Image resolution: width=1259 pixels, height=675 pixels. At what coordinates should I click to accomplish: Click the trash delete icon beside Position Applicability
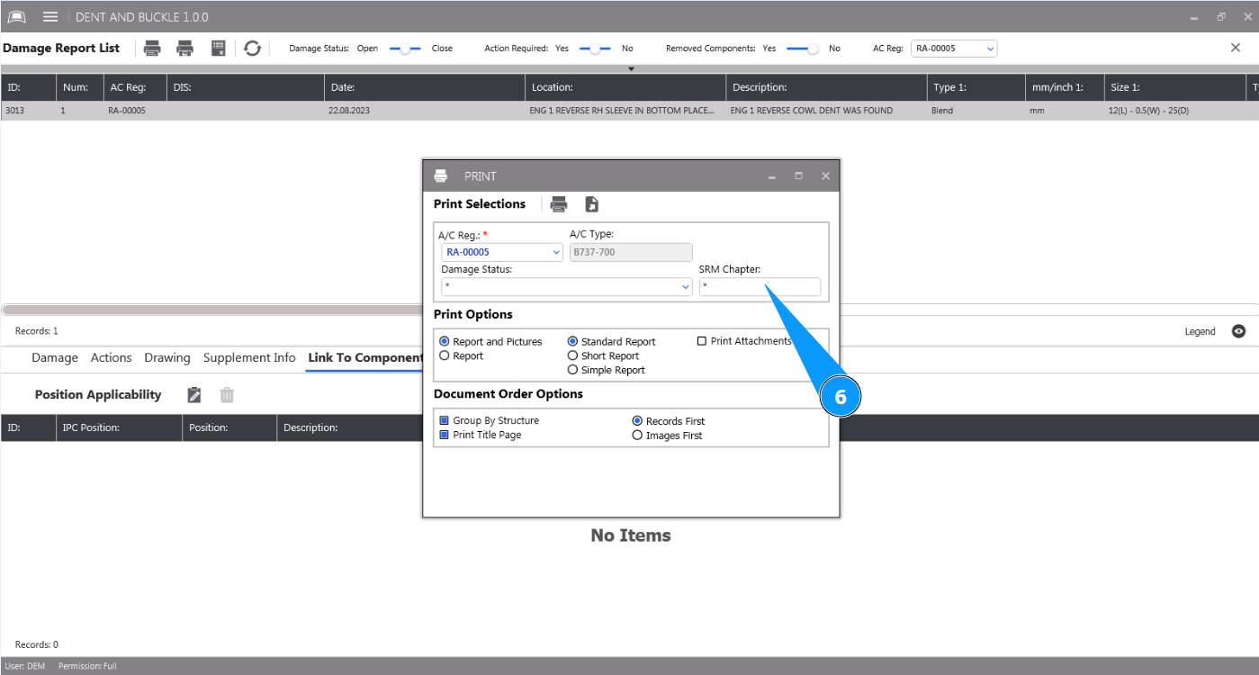coord(227,394)
